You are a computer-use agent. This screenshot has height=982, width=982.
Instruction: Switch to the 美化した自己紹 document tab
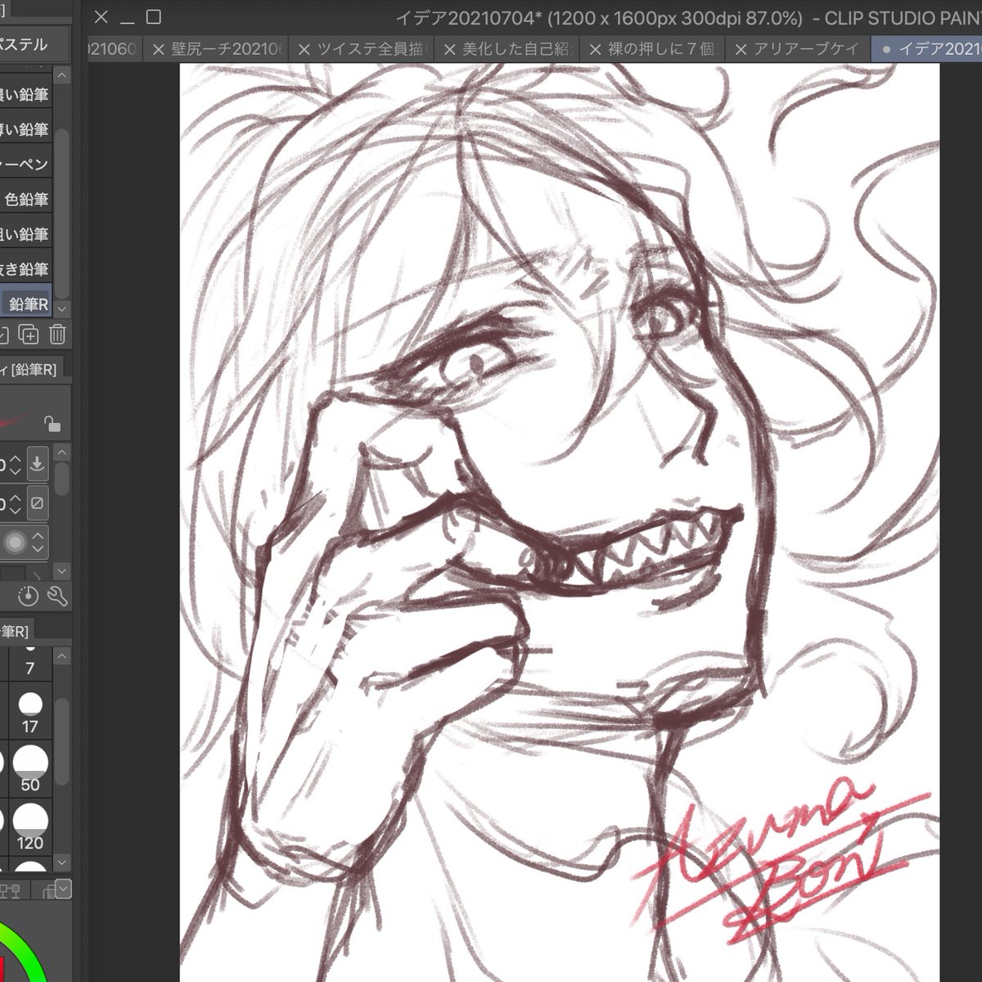[x=508, y=49]
